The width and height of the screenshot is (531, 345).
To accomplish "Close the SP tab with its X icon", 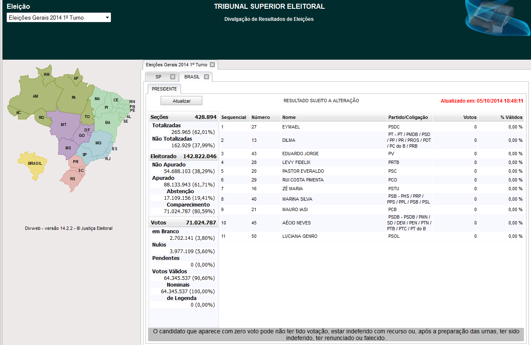I will tap(172, 77).
